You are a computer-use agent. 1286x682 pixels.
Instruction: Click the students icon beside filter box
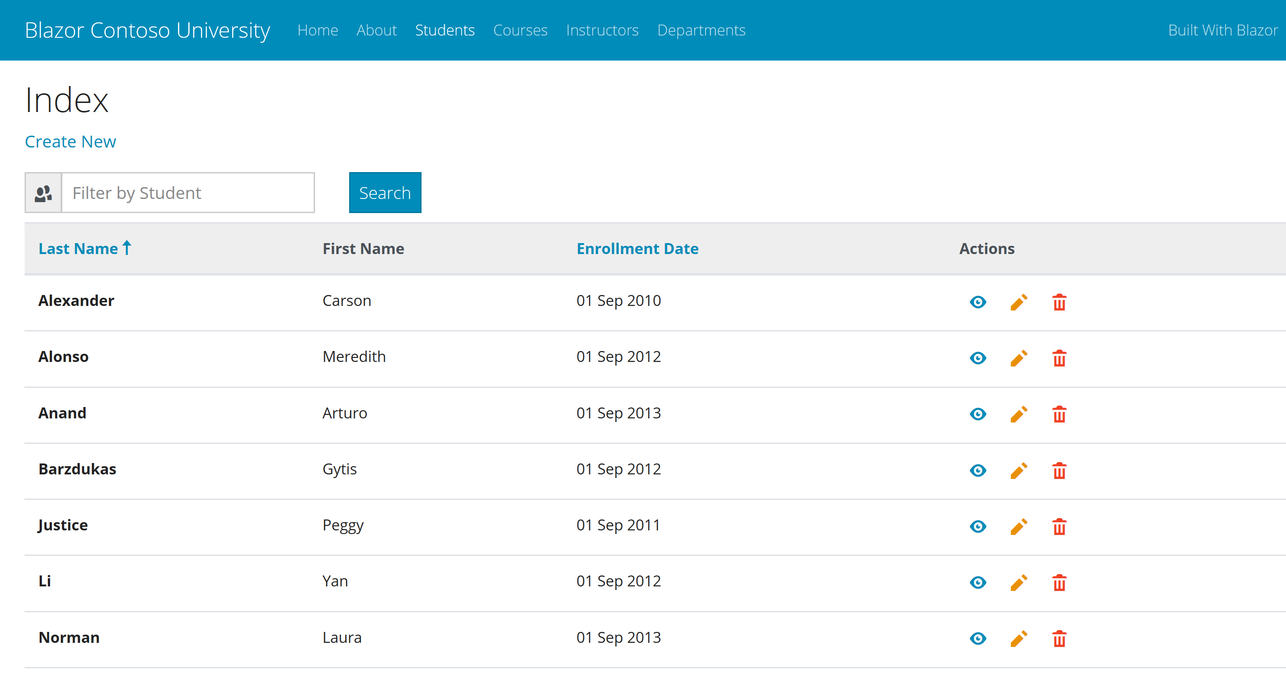(x=43, y=193)
